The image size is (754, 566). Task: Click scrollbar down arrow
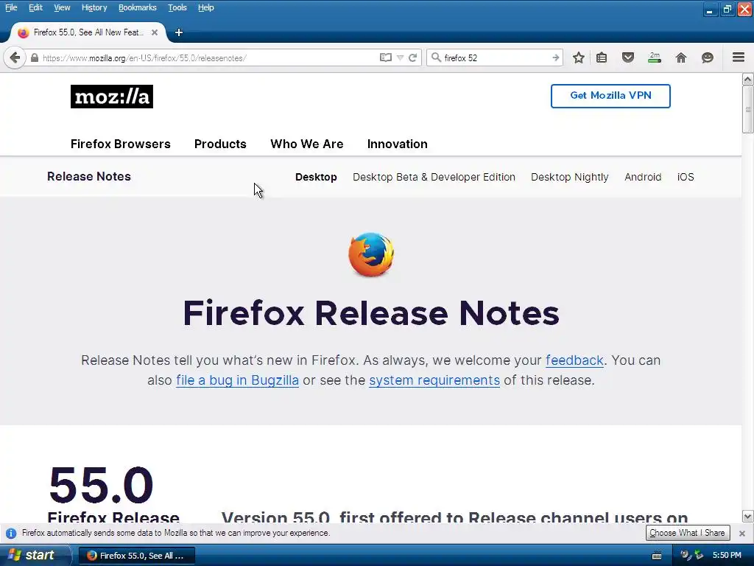point(748,517)
